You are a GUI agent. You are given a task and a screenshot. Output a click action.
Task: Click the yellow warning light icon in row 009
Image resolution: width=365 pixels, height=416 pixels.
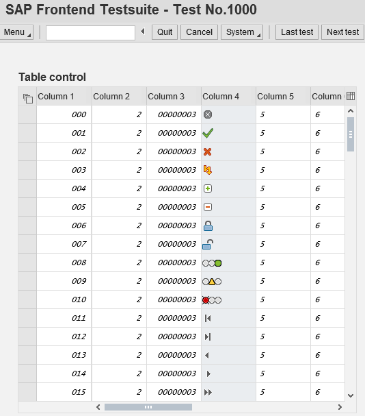tap(212, 282)
